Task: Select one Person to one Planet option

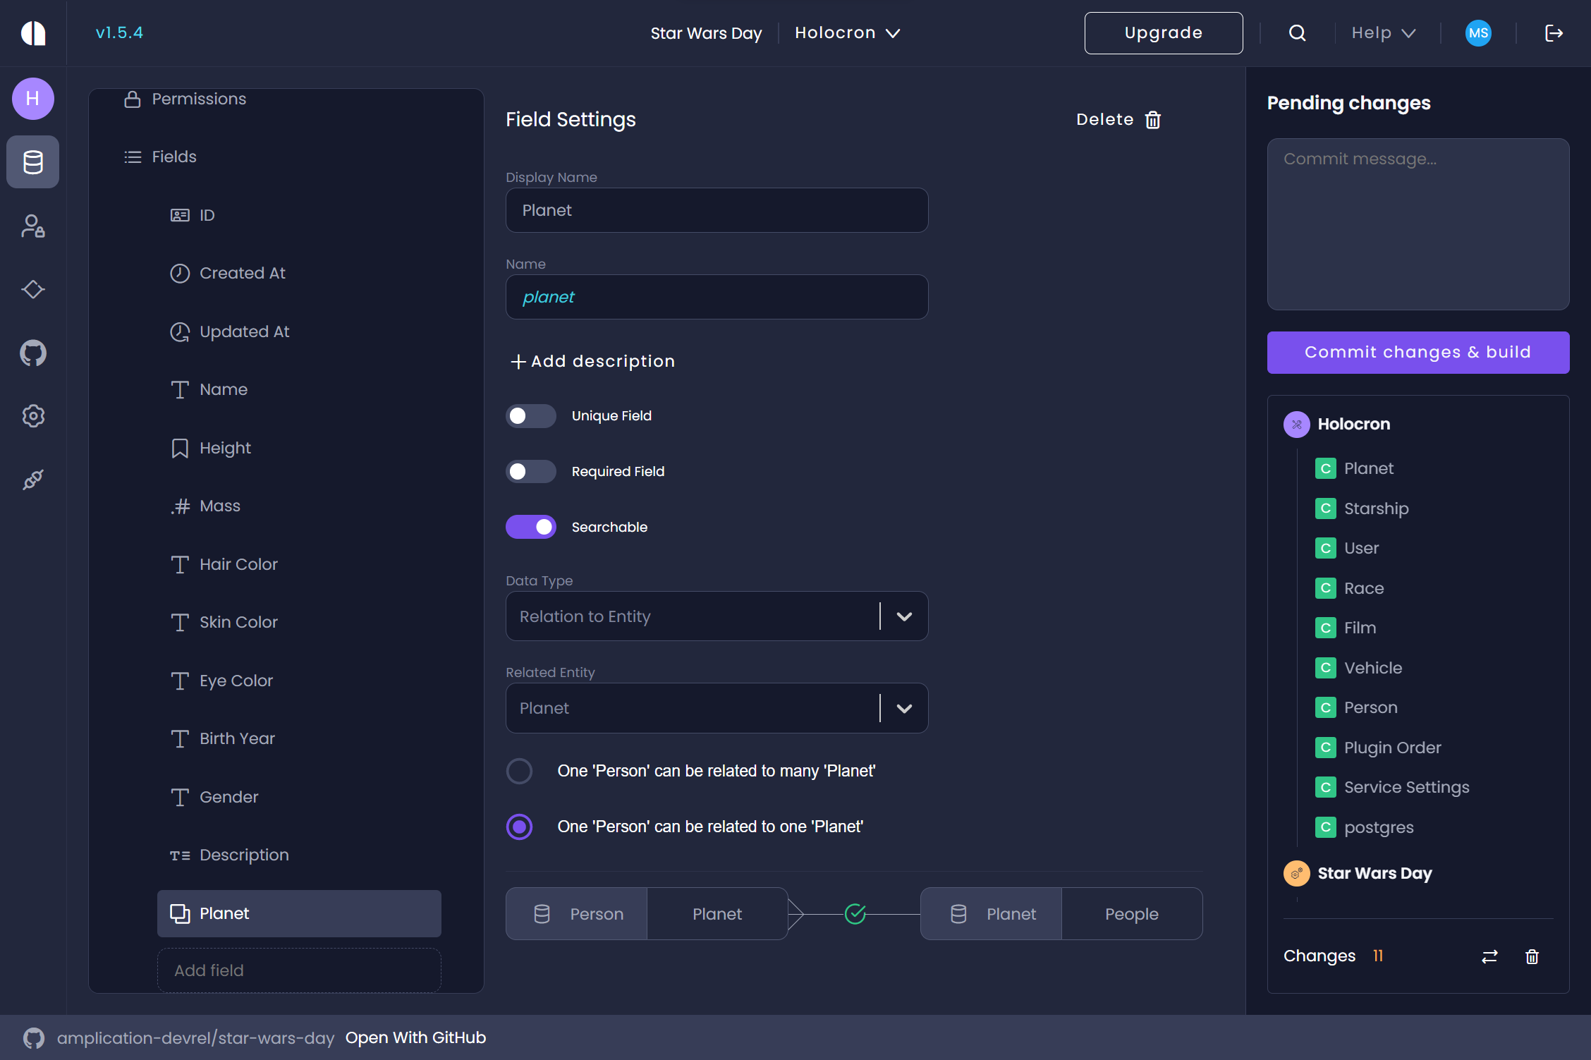Action: tap(520, 827)
